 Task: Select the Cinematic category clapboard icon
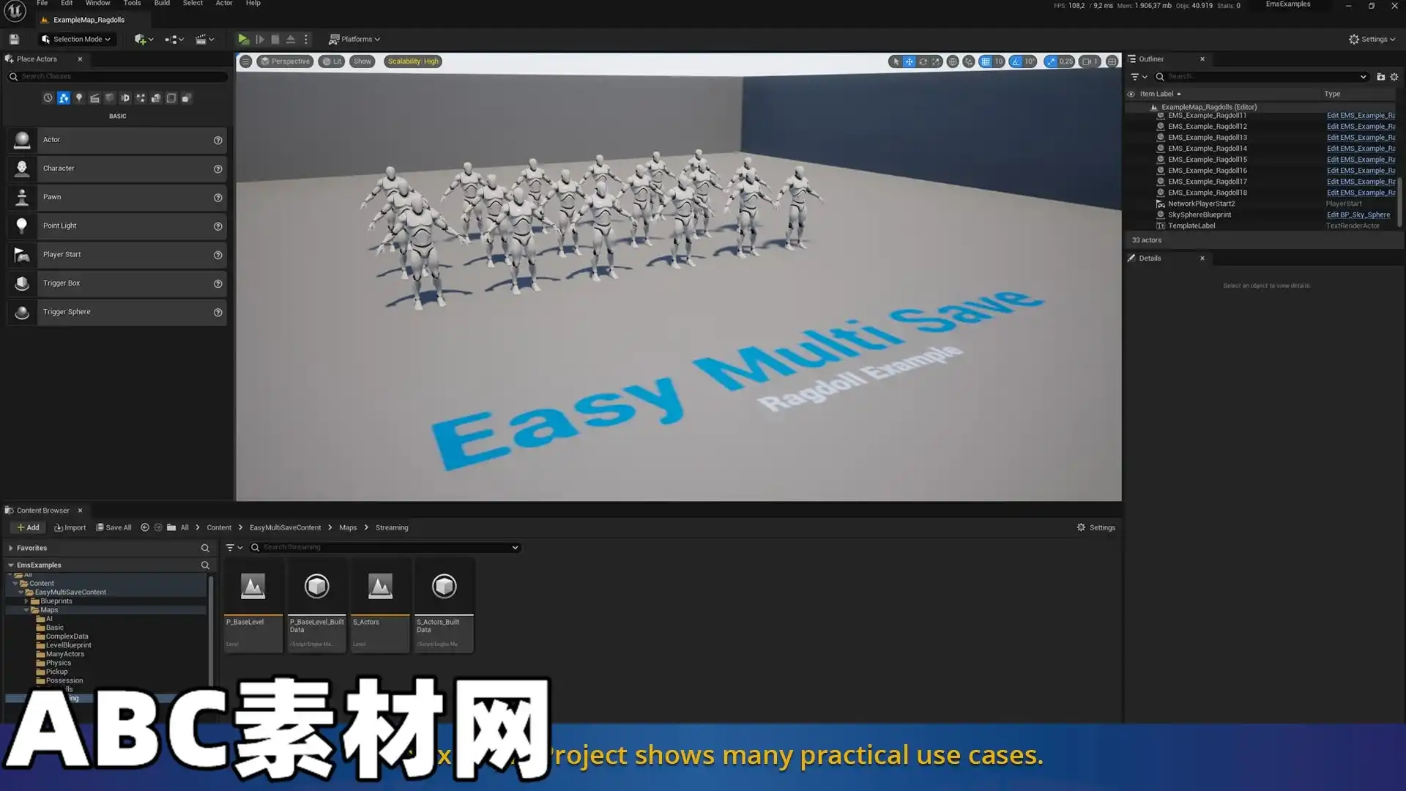(x=94, y=98)
